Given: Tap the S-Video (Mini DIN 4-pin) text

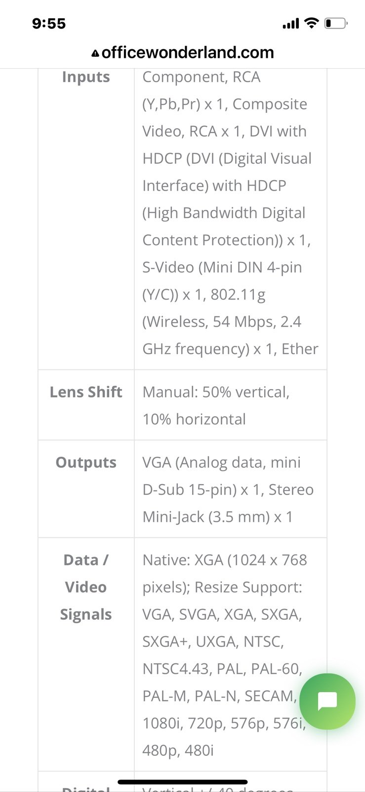Looking at the screenshot, I should 222,267.
